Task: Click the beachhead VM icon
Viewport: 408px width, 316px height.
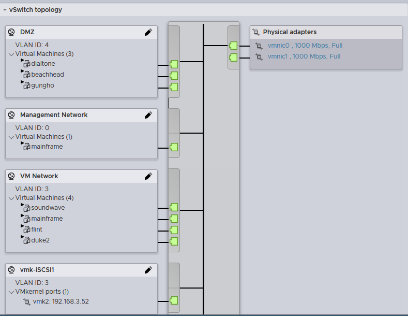Action: click(x=26, y=74)
